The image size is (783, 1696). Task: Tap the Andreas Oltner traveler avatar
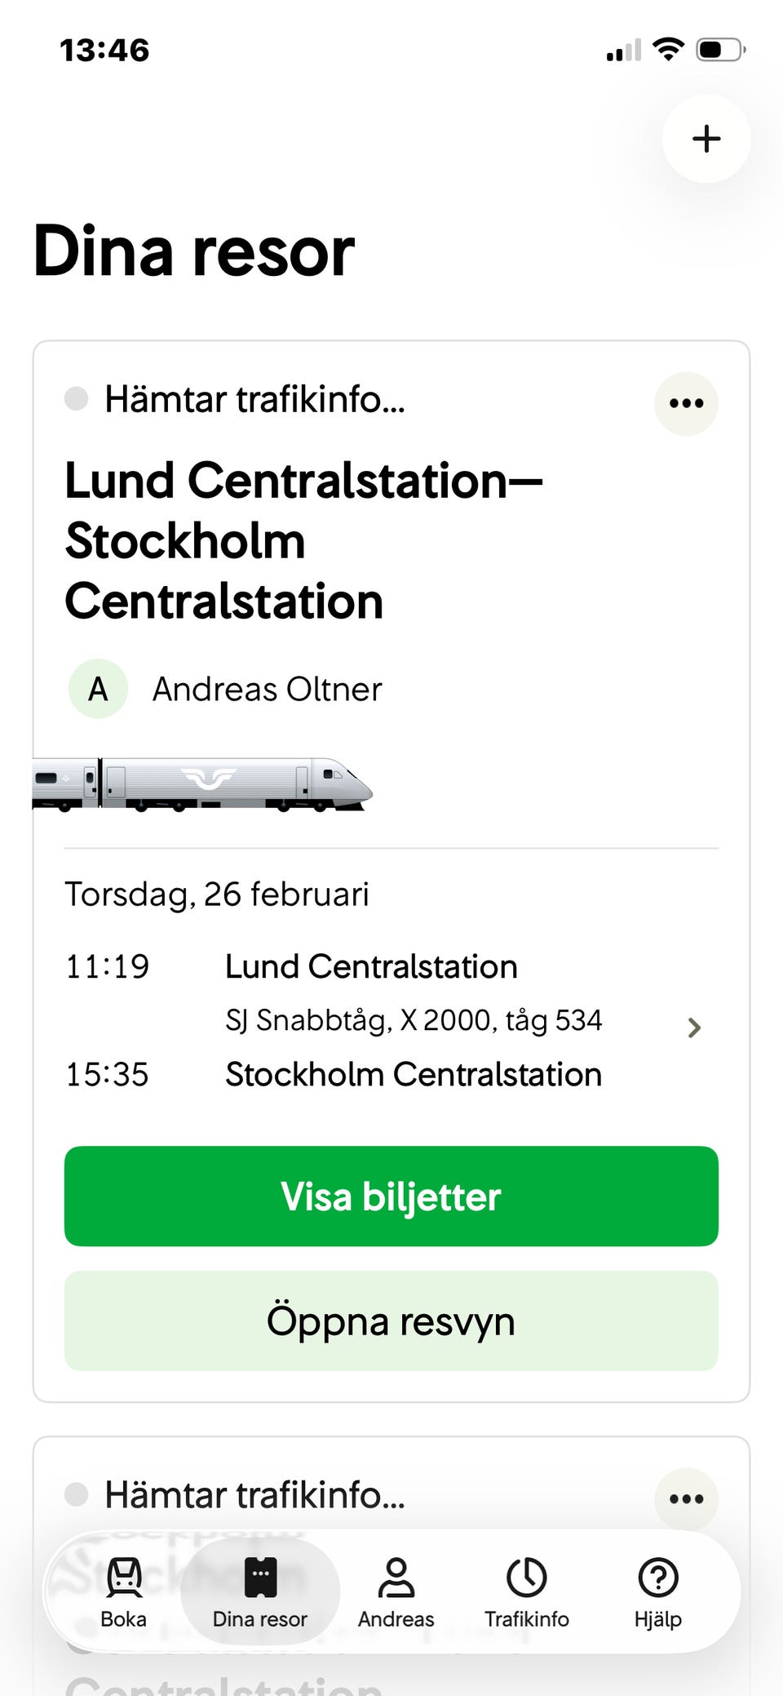[98, 690]
